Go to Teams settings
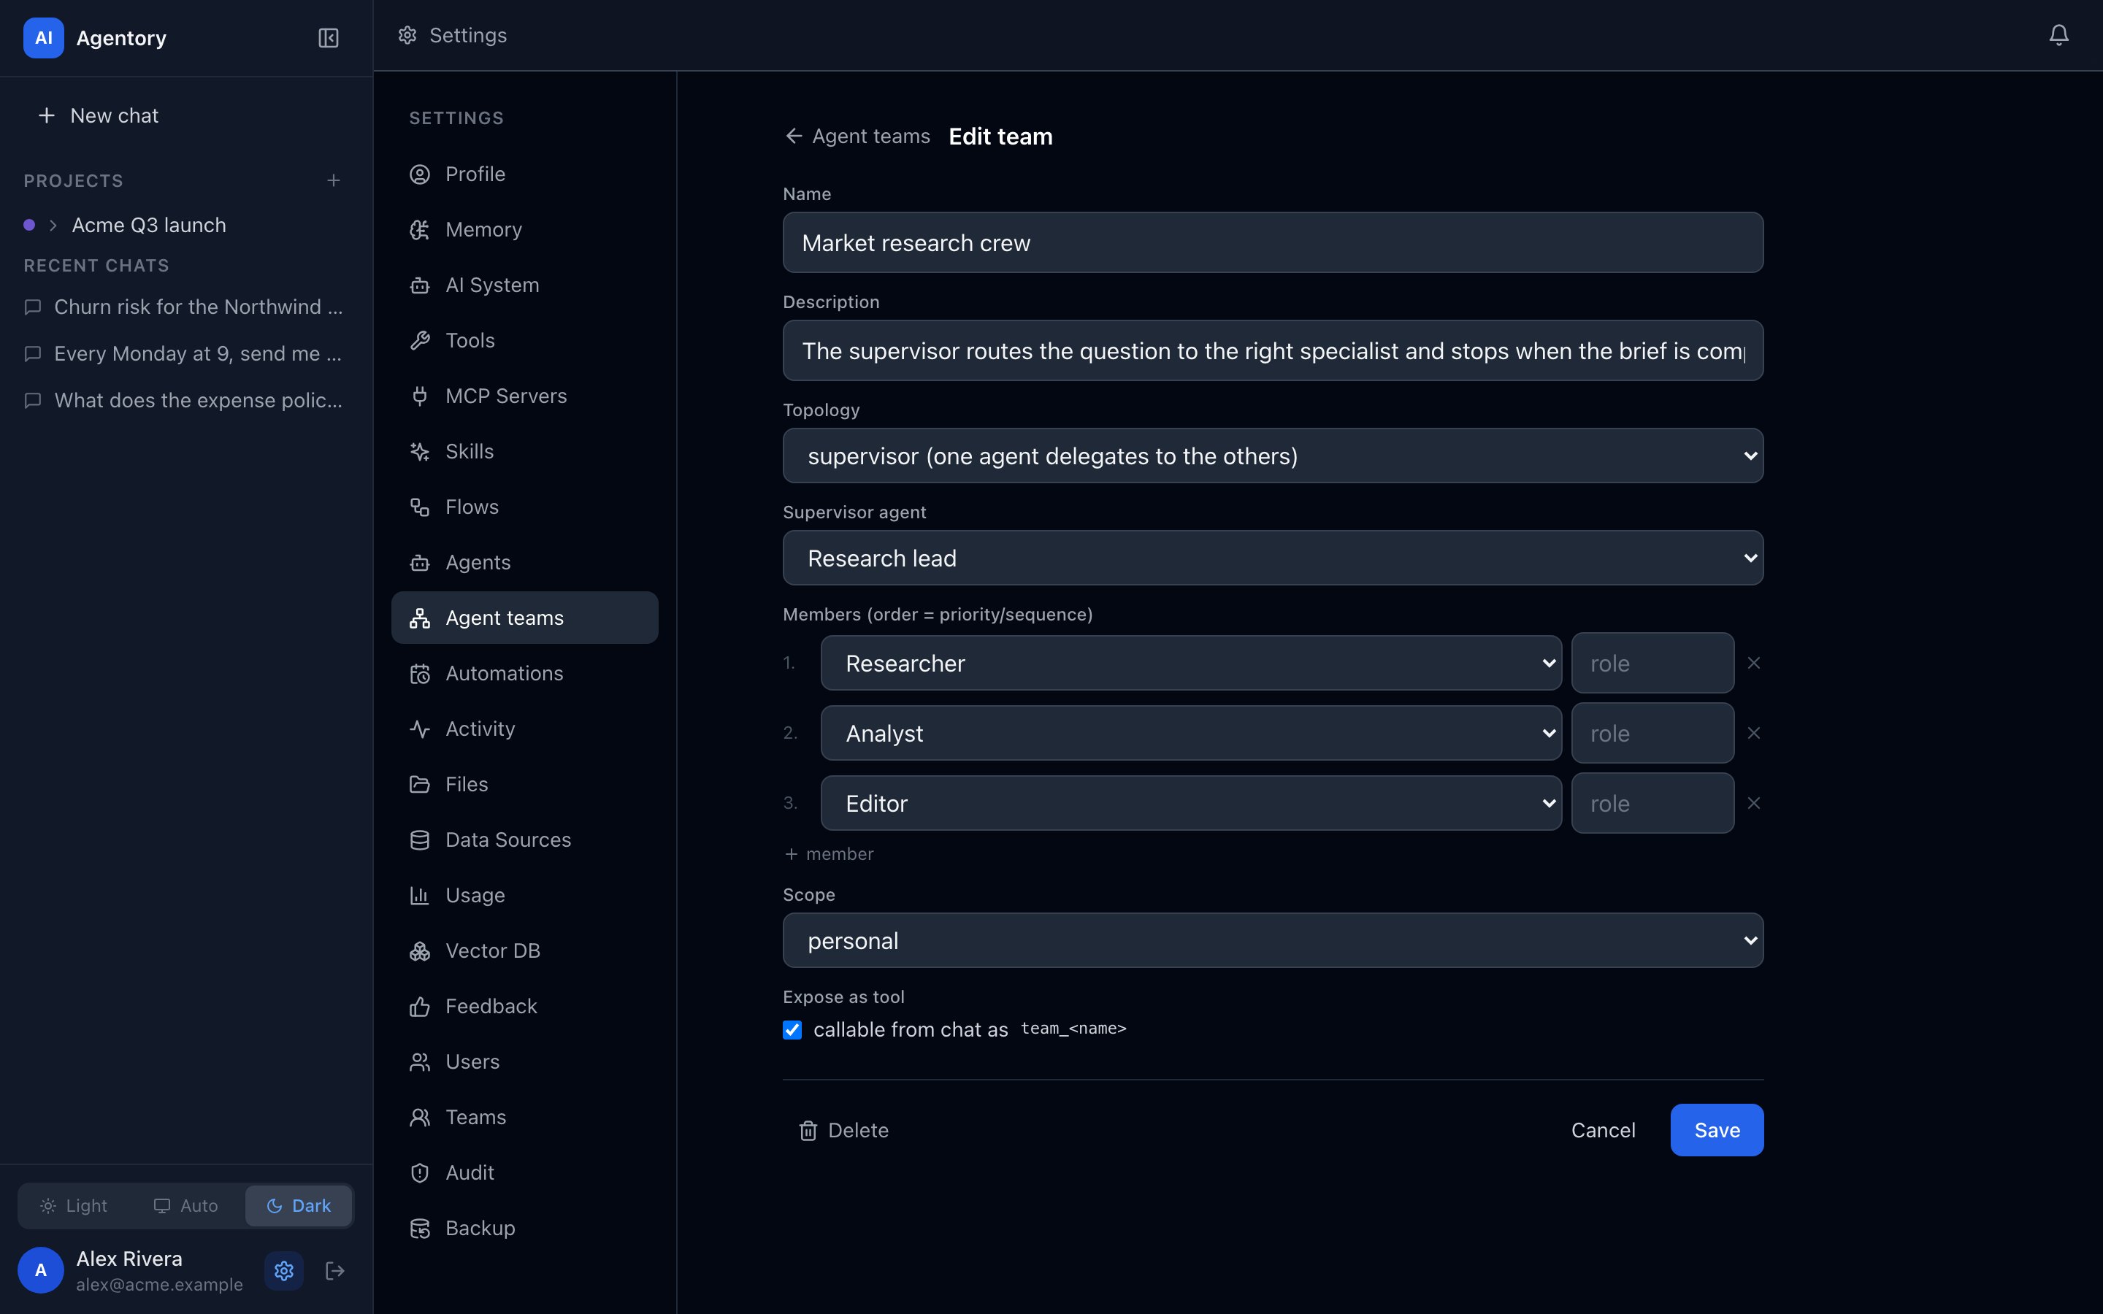The image size is (2103, 1314). point(524,1118)
